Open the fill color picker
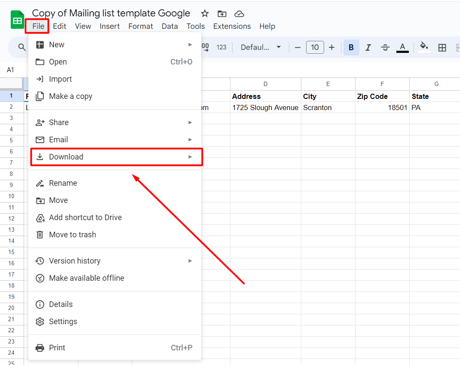 424,47
